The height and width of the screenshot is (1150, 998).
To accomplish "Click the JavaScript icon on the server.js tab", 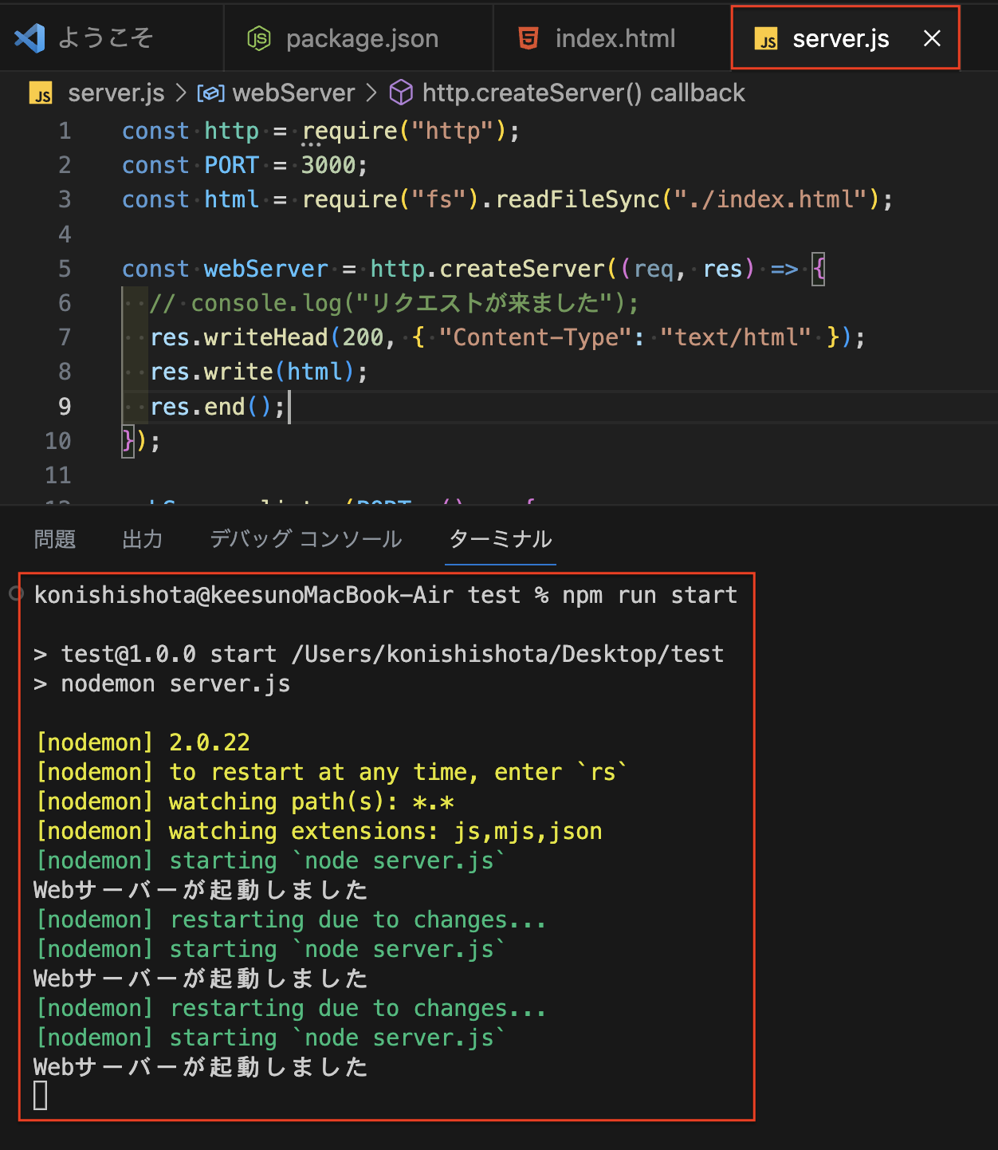I will [766, 38].
